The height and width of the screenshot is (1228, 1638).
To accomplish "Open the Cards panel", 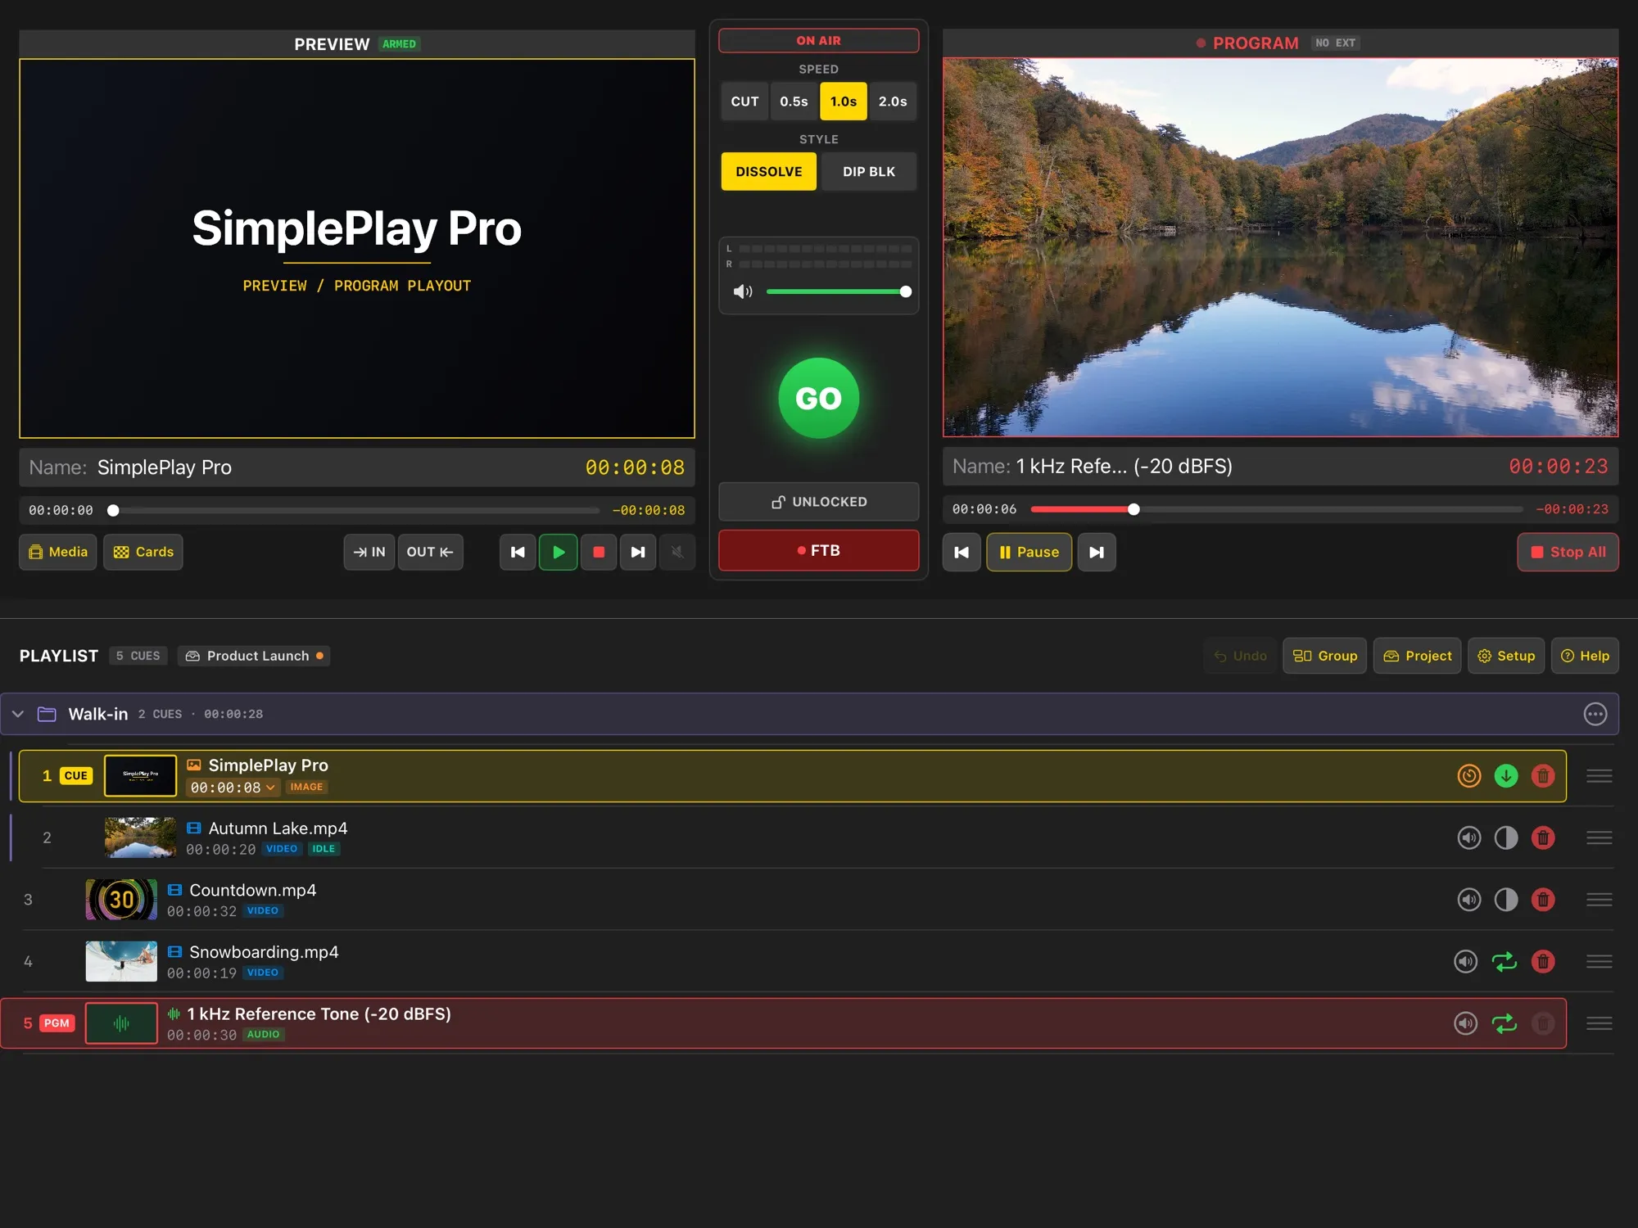I will (x=143, y=552).
